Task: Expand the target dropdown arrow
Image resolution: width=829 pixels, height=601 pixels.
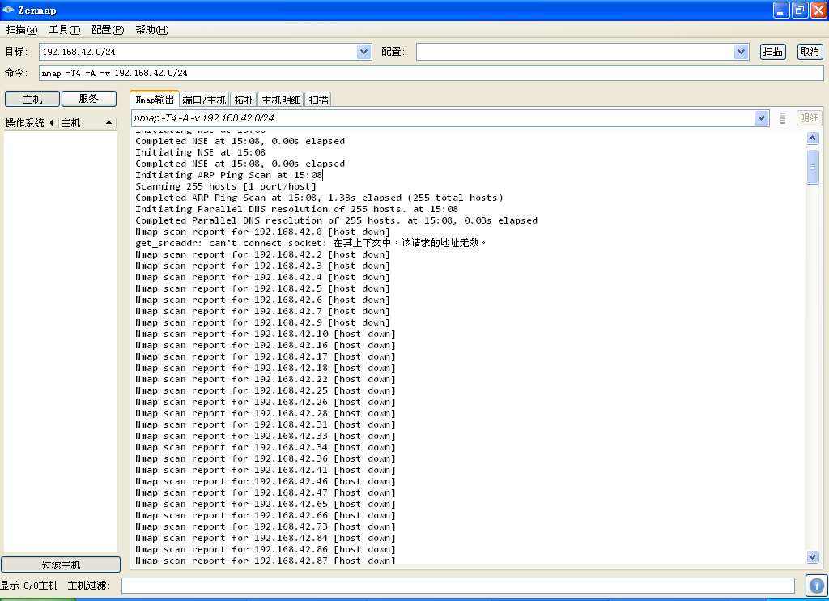Action: [363, 52]
